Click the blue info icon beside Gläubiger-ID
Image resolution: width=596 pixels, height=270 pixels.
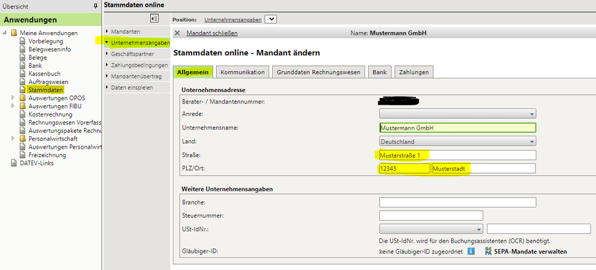pyautogui.click(x=471, y=251)
